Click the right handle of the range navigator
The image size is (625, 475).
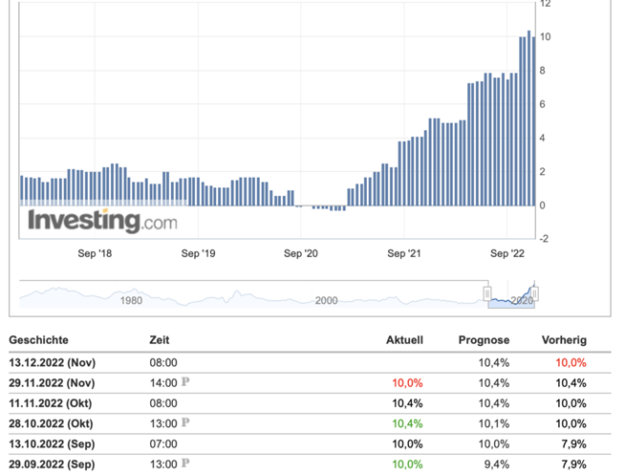tap(535, 293)
